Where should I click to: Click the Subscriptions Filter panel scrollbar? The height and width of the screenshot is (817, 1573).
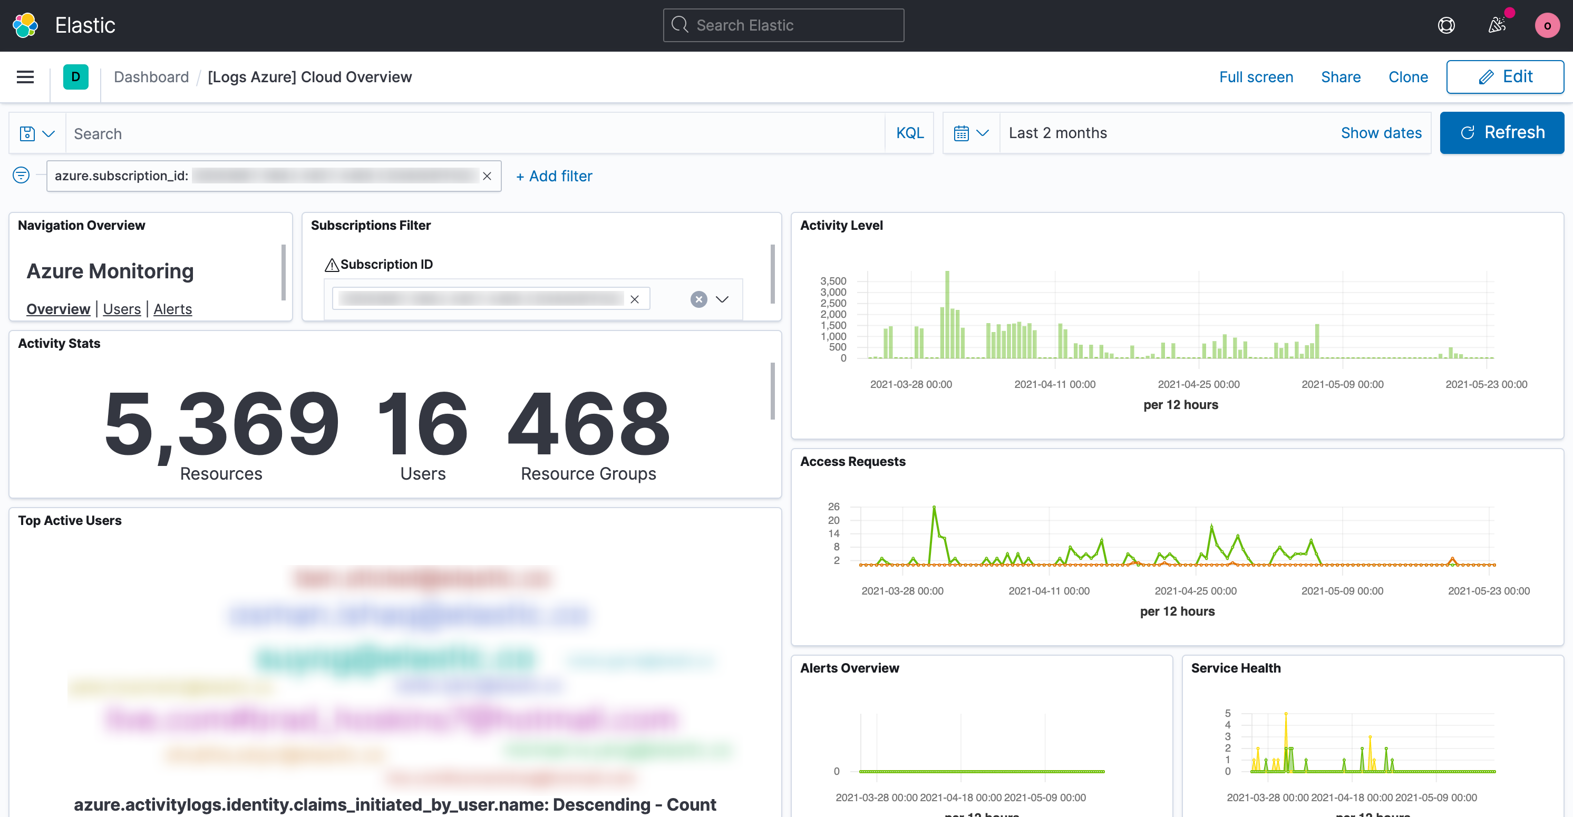[x=772, y=274]
